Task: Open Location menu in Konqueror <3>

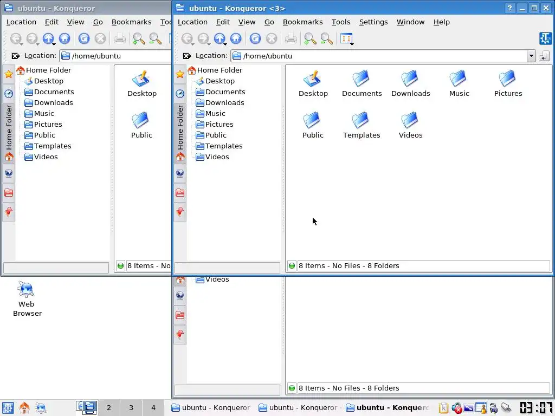Action: pos(192,22)
